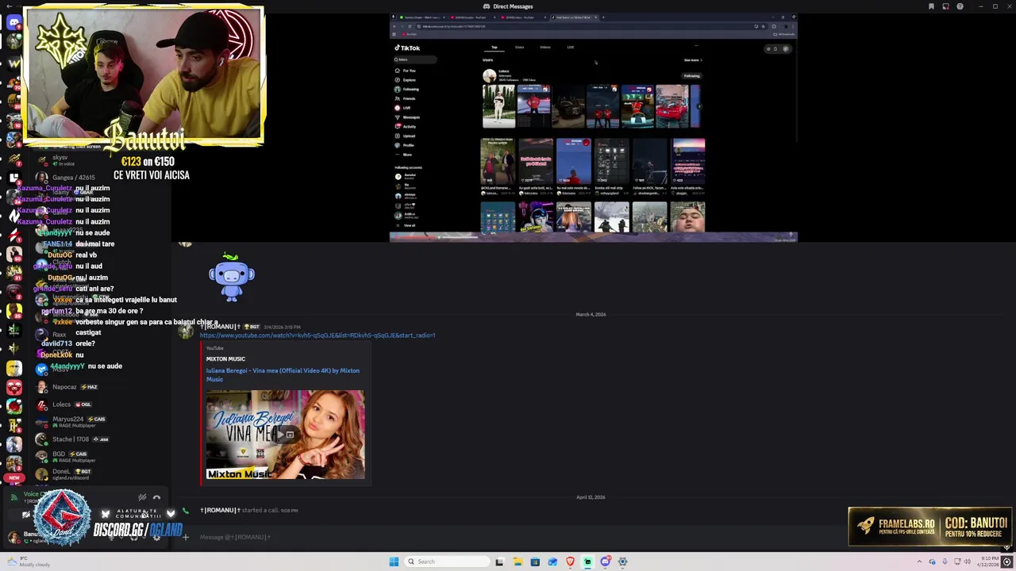Click TikTok search box in shared screen
This screenshot has height=571, width=1016.
point(416,59)
